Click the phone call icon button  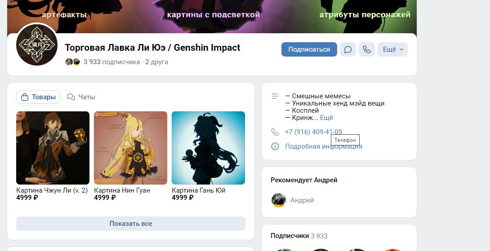366,49
